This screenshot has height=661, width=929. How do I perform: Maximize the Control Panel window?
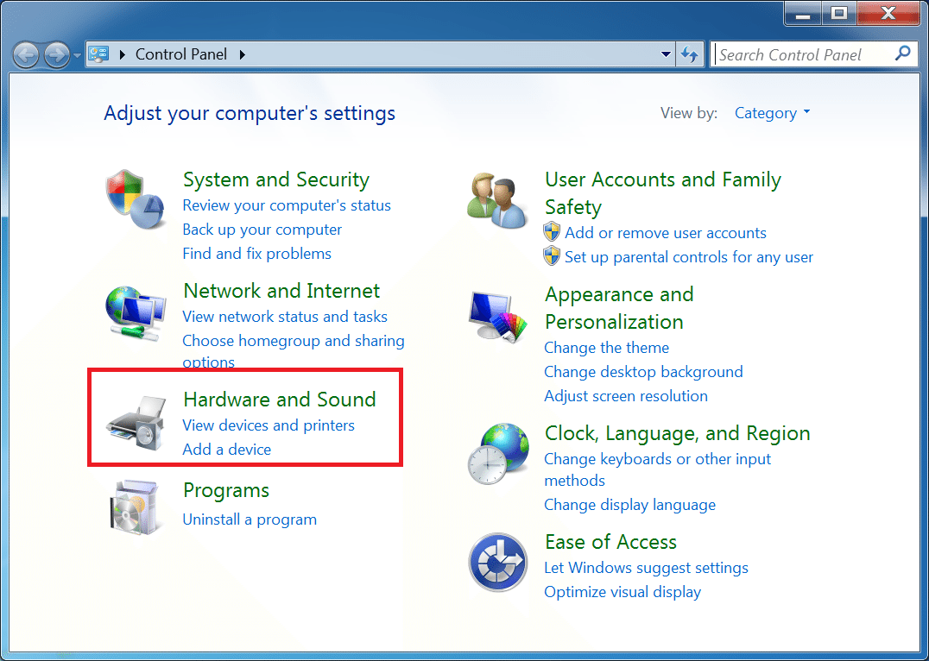pos(839,14)
